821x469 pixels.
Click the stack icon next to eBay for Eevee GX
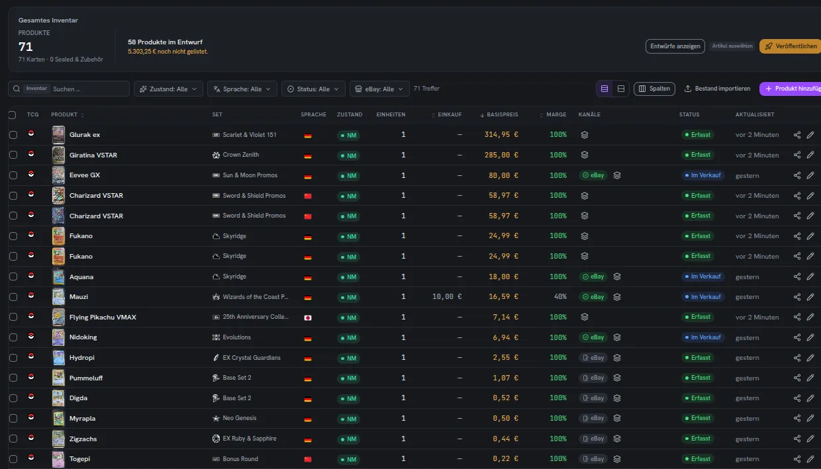(x=617, y=175)
